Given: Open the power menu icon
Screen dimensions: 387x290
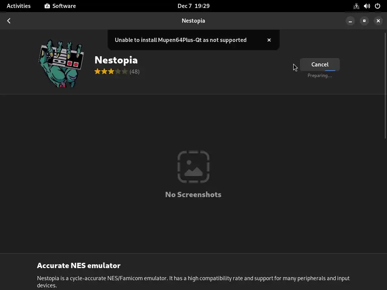Looking at the screenshot, I should [x=378, y=6].
